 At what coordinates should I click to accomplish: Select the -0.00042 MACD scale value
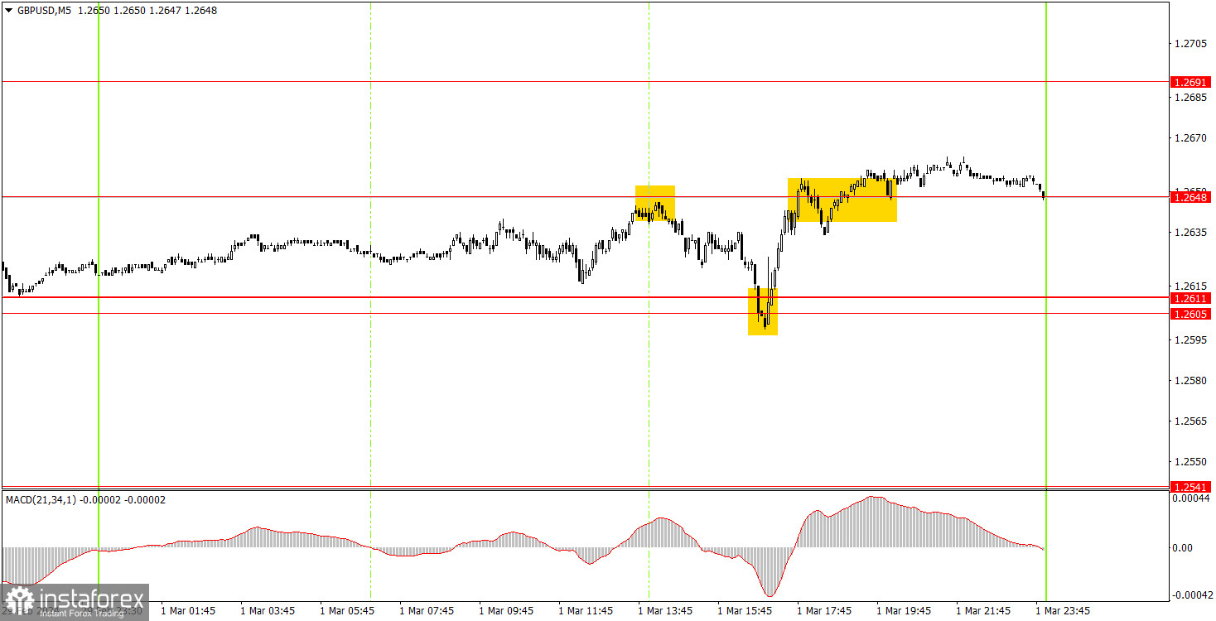coord(1191,595)
